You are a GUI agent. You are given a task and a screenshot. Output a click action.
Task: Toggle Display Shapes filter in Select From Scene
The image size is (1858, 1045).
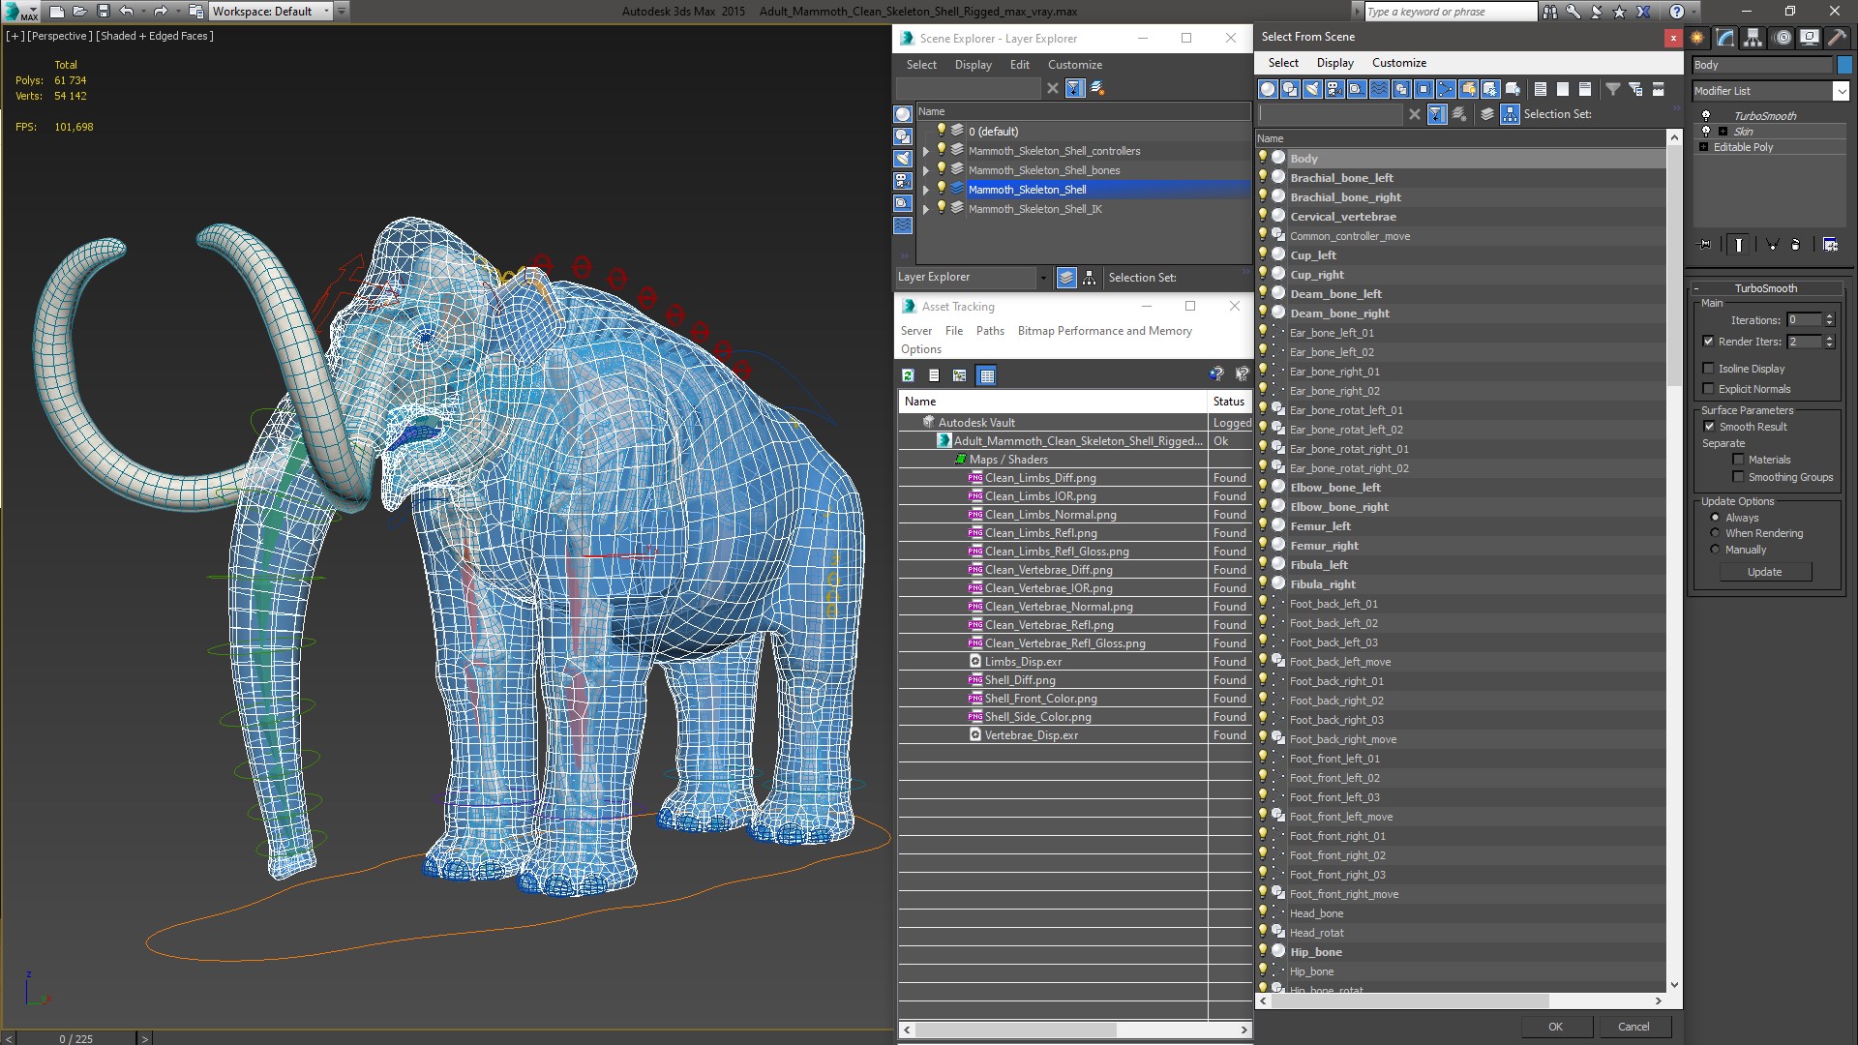[1290, 89]
